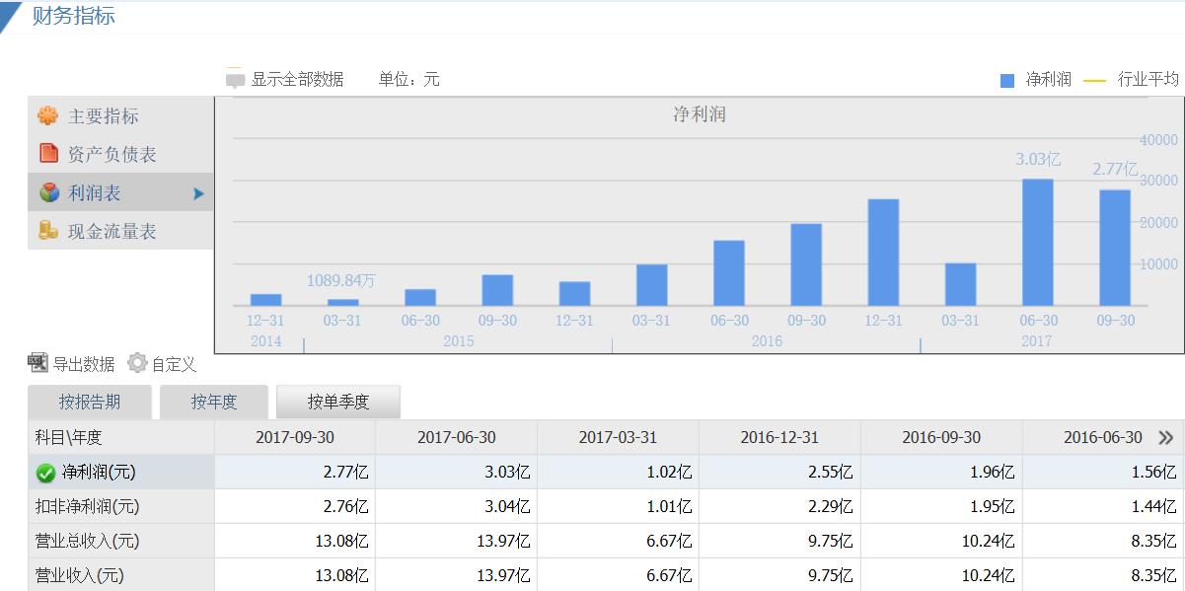
Task: Click the tallest bar labeled 3.03亿
Action: pos(1039,242)
